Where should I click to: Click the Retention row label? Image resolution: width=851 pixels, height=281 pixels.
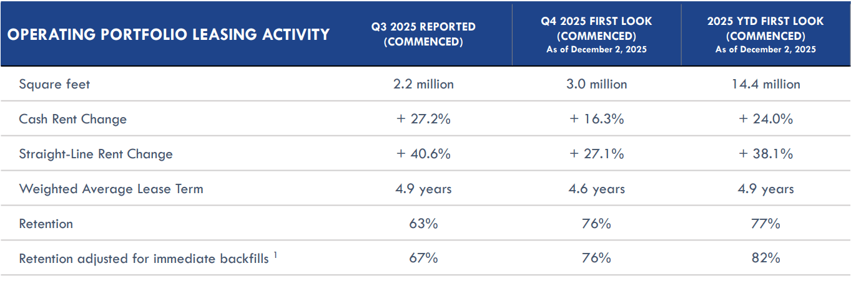pyautogui.click(x=46, y=224)
